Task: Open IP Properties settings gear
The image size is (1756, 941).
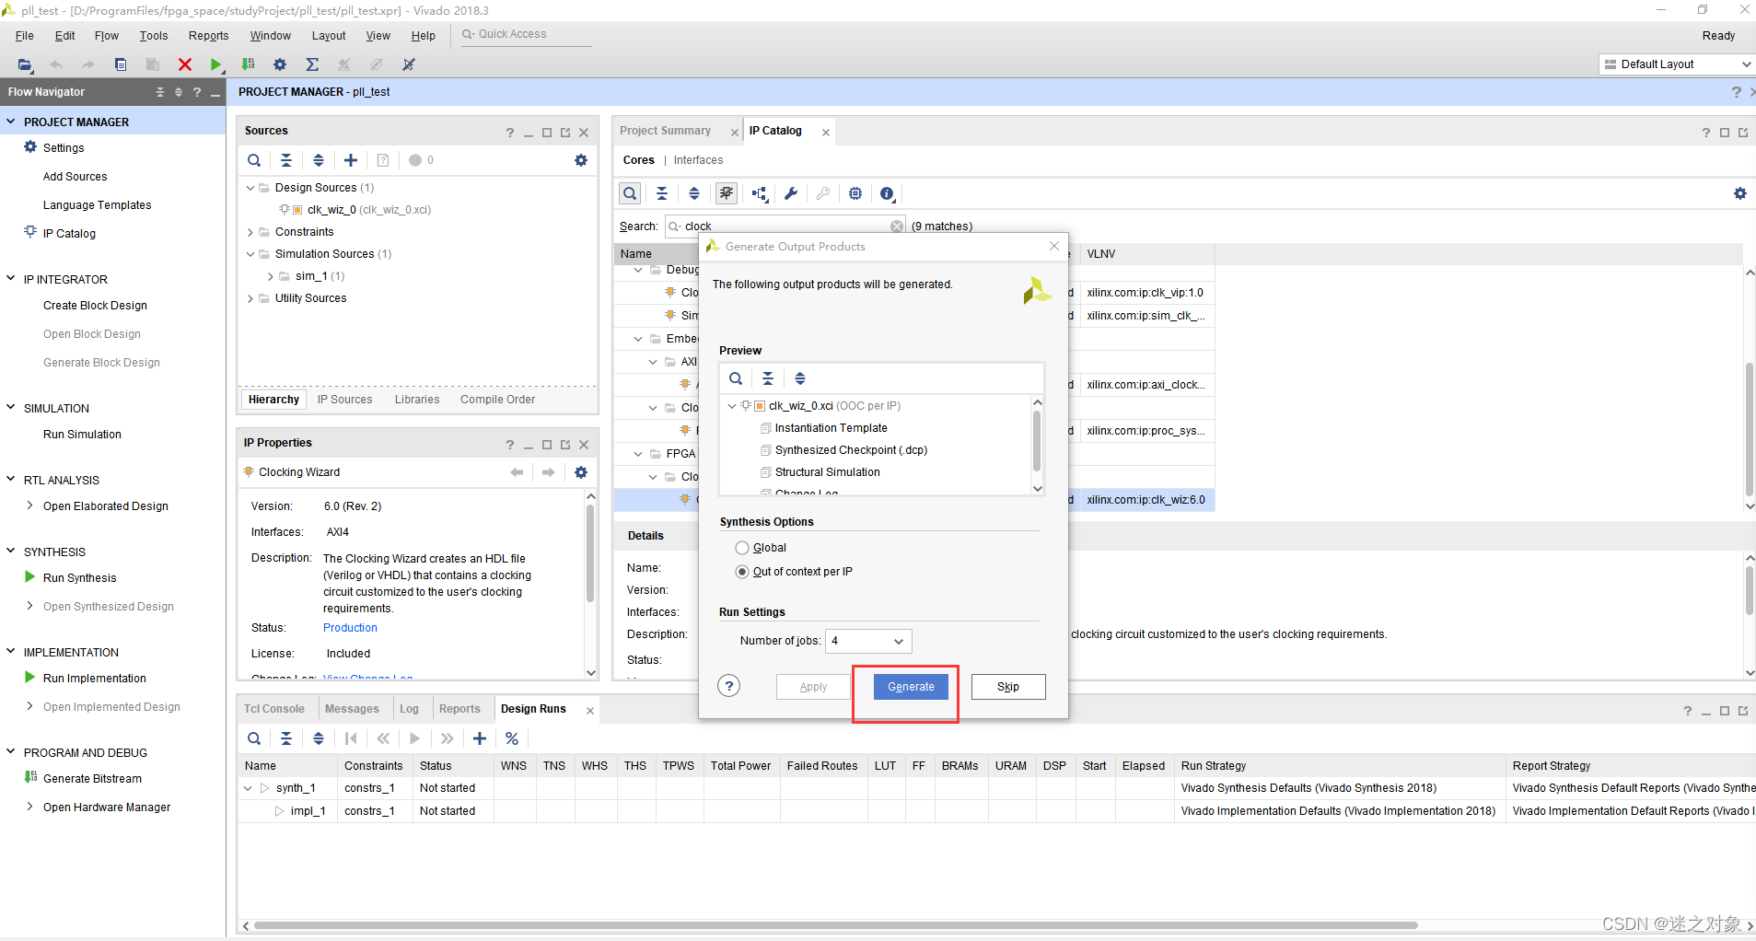Action: (581, 472)
